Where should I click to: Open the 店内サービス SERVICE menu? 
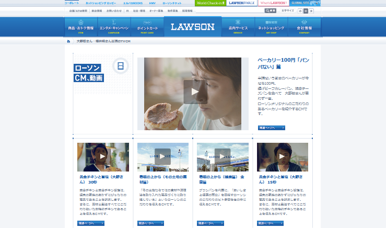pos(238,27)
